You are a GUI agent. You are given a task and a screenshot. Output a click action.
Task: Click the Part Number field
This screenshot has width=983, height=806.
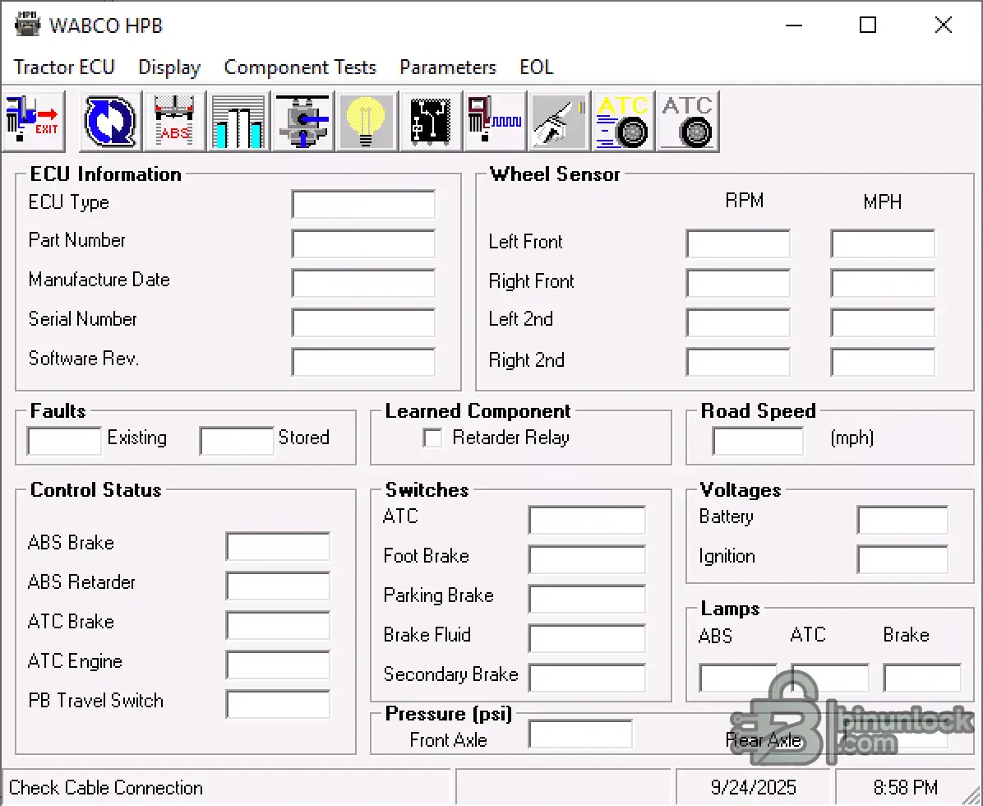(x=363, y=244)
